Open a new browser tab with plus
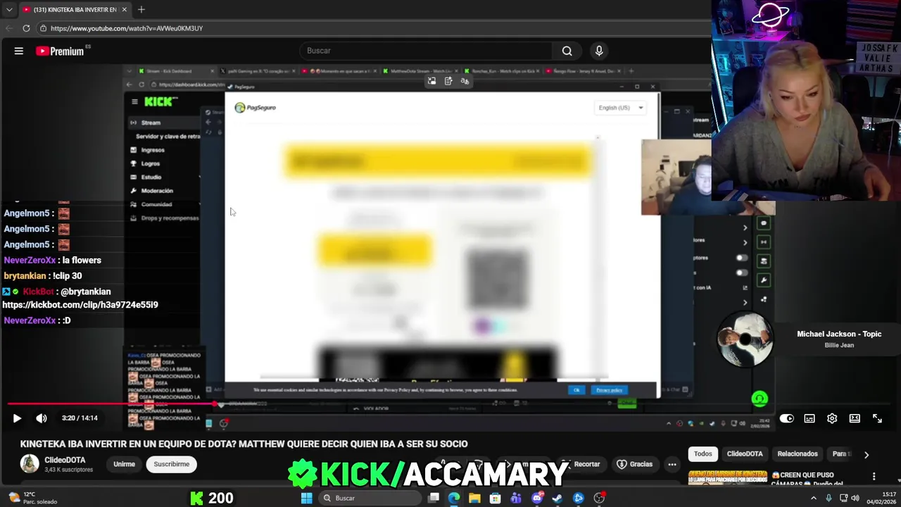 click(x=141, y=9)
